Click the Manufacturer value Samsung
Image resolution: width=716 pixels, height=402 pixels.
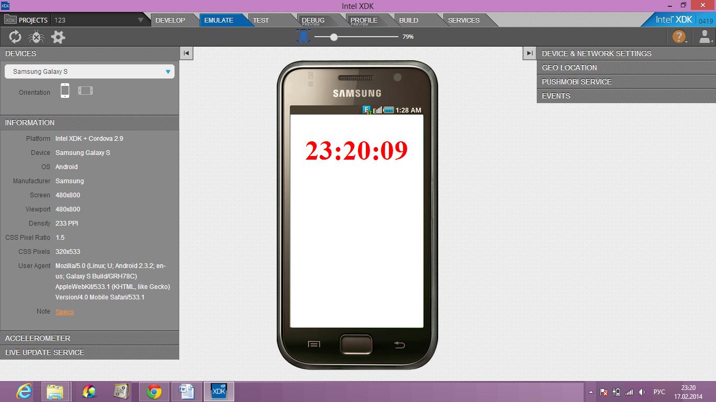pos(70,181)
